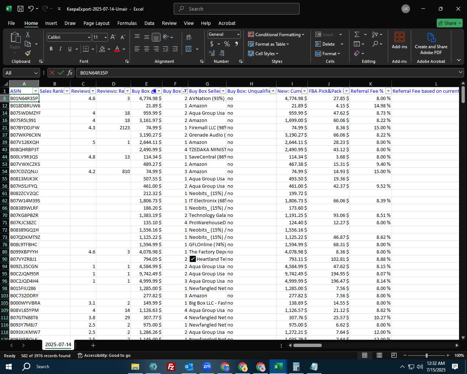
Task: Switch to Page Break Preview in status bar
Action: click(394, 355)
